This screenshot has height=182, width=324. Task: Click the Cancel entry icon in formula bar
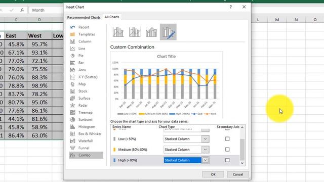click(1, 10)
